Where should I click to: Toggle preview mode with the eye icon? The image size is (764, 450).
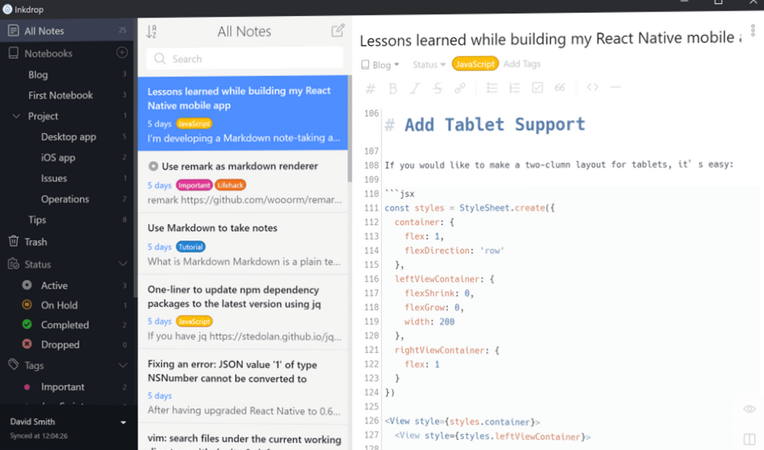point(749,409)
